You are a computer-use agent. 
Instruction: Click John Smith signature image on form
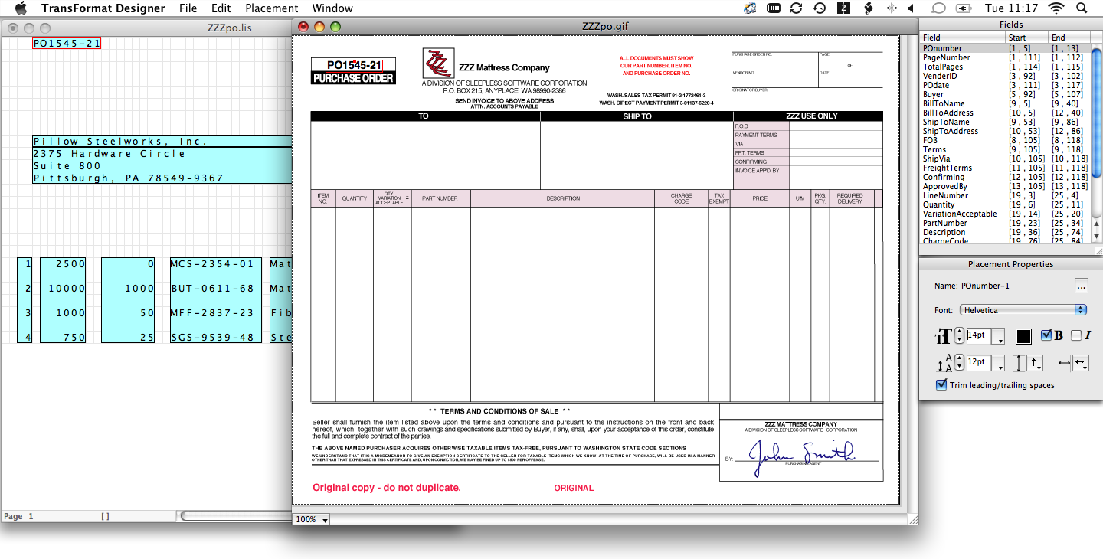(801, 457)
